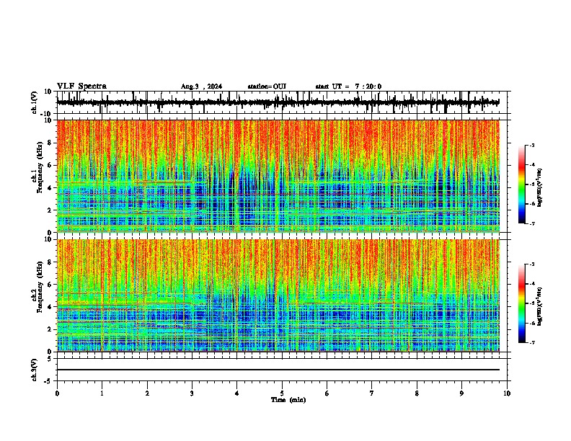Click time axis tick label "4"
The width and height of the screenshot is (571, 441).
tap(236, 393)
